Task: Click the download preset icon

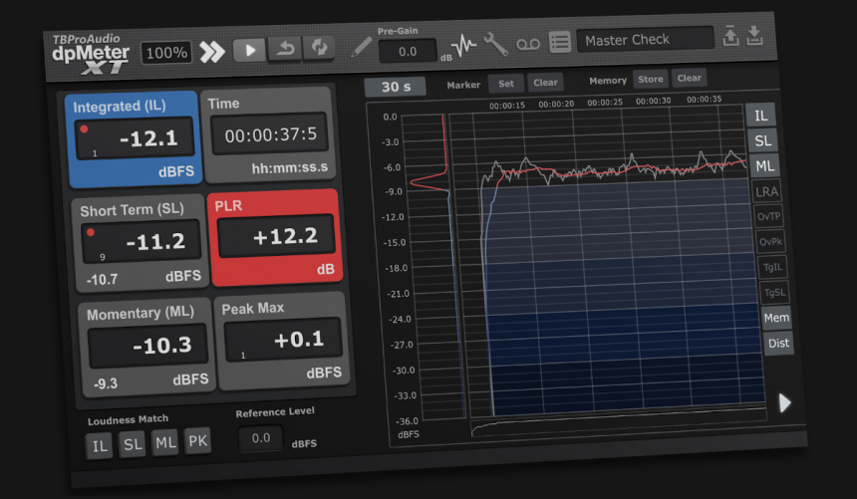Action: (x=754, y=36)
